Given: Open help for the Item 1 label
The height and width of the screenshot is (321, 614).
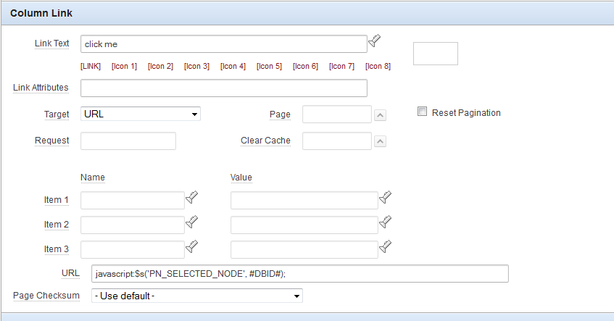Looking at the screenshot, I should click(57, 200).
